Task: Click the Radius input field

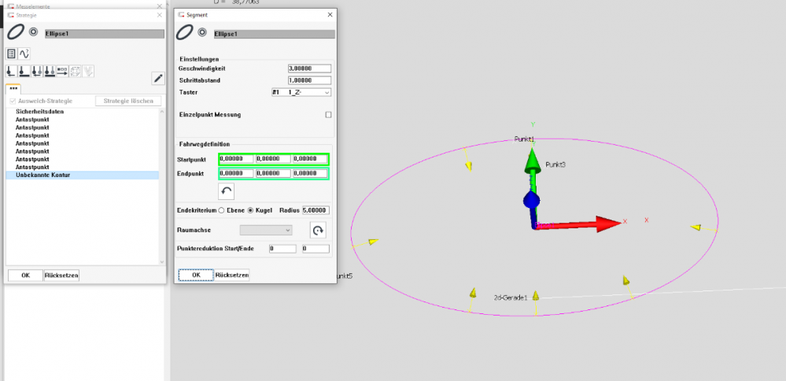Action: click(316, 211)
